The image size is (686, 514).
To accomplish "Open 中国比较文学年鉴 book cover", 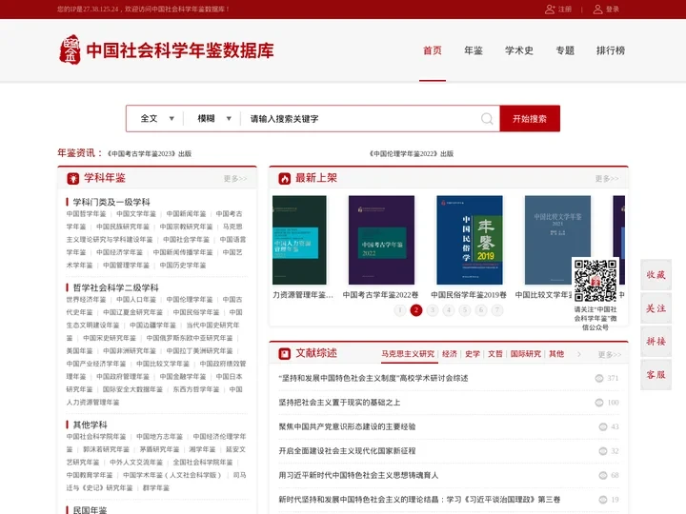I will click(x=557, y=240).
